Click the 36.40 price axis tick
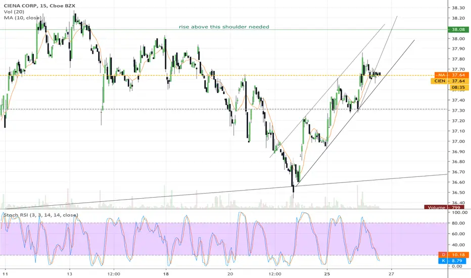Image resolution: width=471 pixels, height=278 pixels. [x=458, y=203]
